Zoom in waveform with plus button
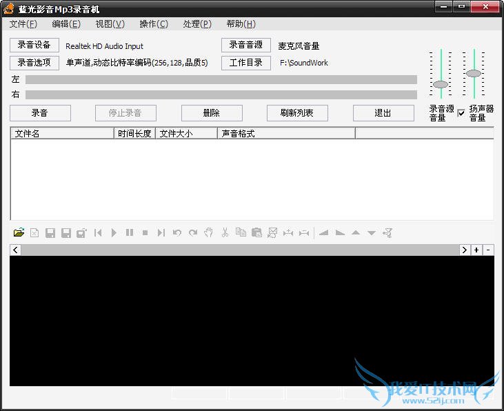 tap(476, 250)
